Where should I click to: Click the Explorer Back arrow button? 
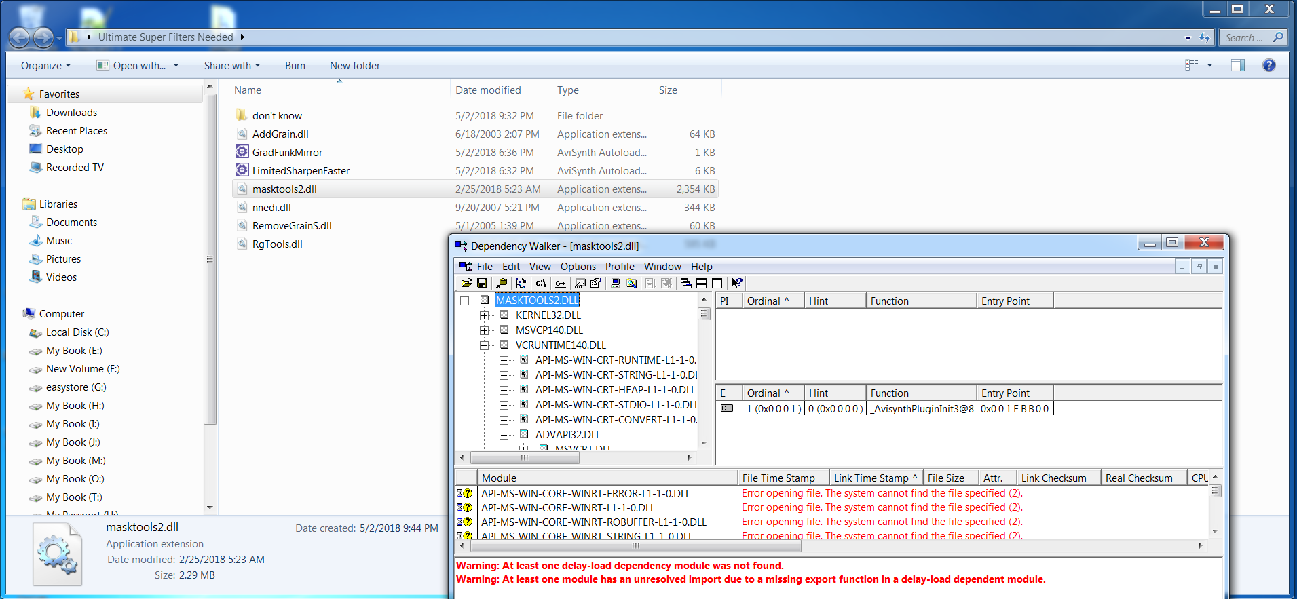click(20, 37)
